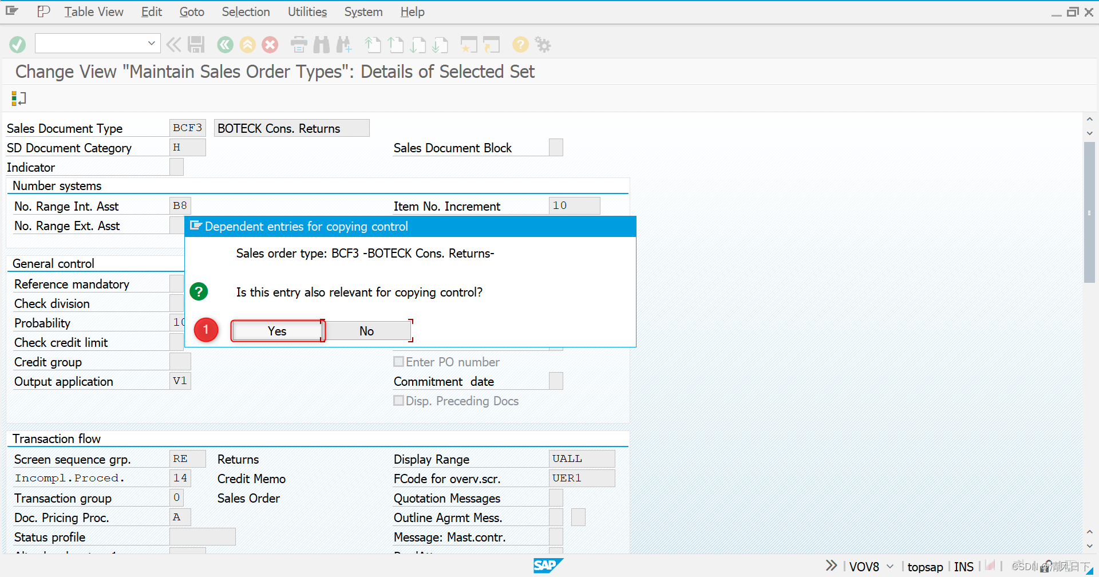Screen dimensions: 1099x577
Task: Click the Message: Mast.contr. field
Action: click(556, 537)
